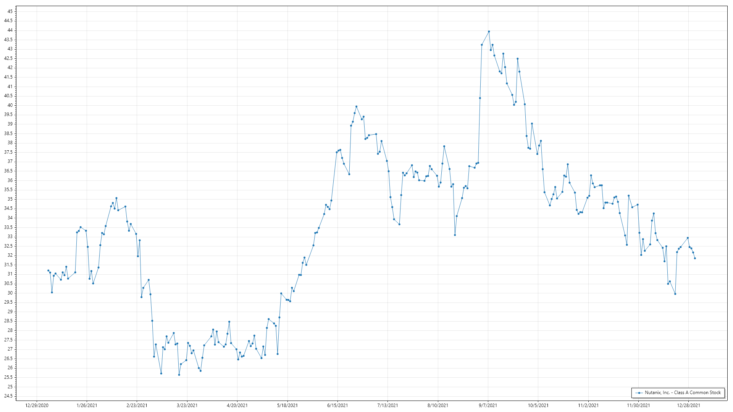Click the 45 y-axis value label
The width and height of the screenshot is (733, 412).
point(10,11)
